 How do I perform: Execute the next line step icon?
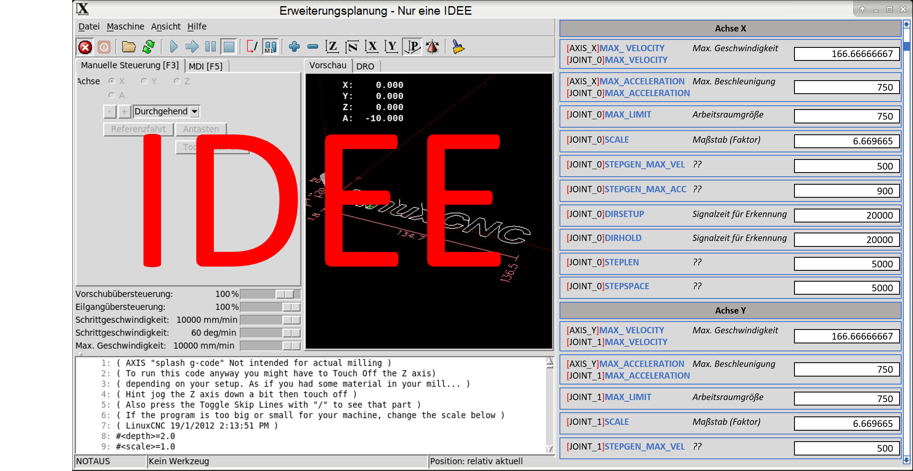tap(192, 47)
